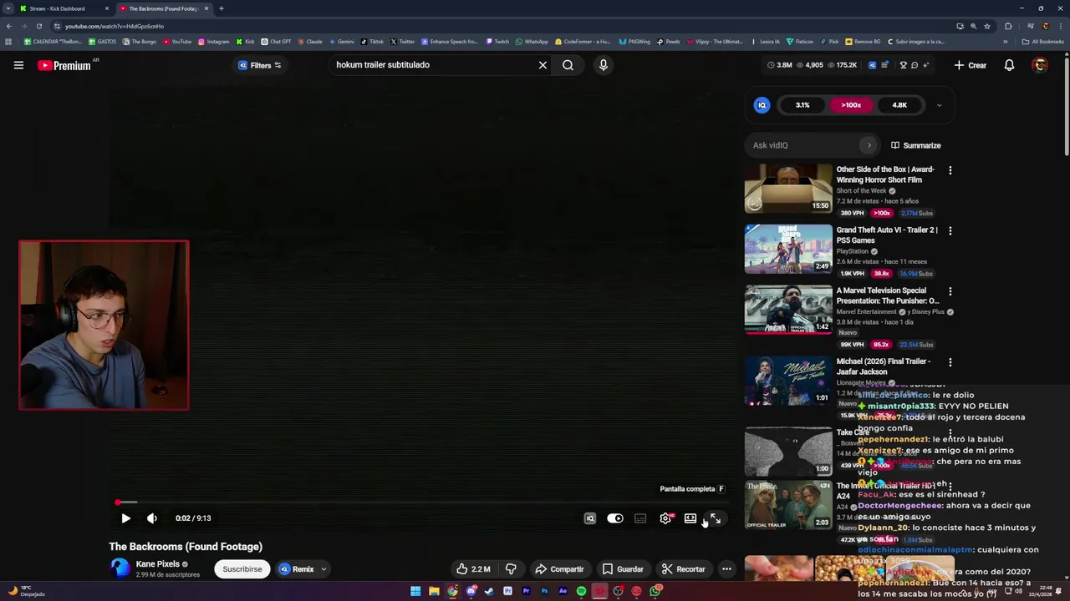Clear the search query with the X

543,65
